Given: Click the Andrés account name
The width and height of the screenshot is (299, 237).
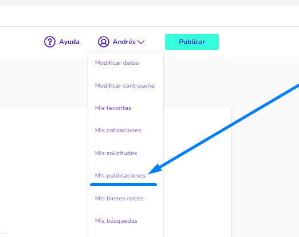Looking at the screenshot, I should tap(124, 42).
